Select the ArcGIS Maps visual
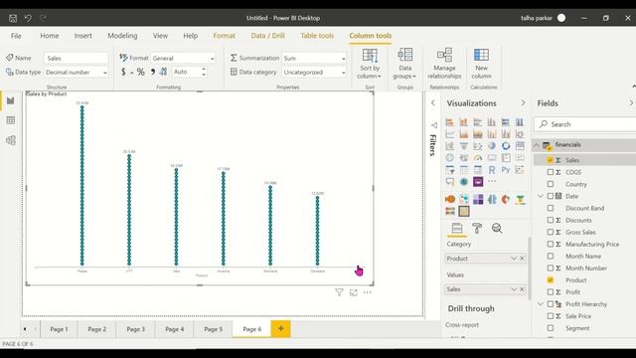636x358 pixels. 464,181
